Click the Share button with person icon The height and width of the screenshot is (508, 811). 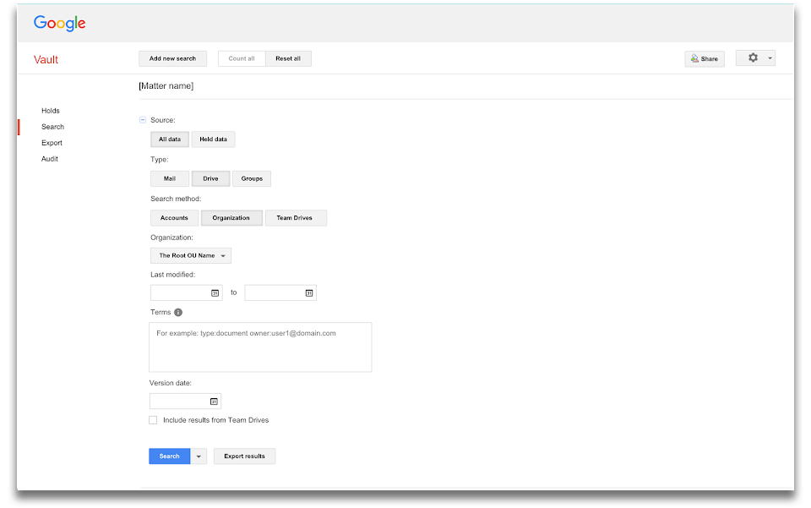coord(704,58)
